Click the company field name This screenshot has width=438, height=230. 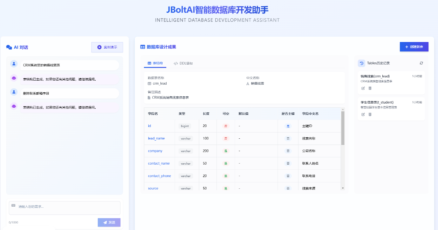(155, 151)
